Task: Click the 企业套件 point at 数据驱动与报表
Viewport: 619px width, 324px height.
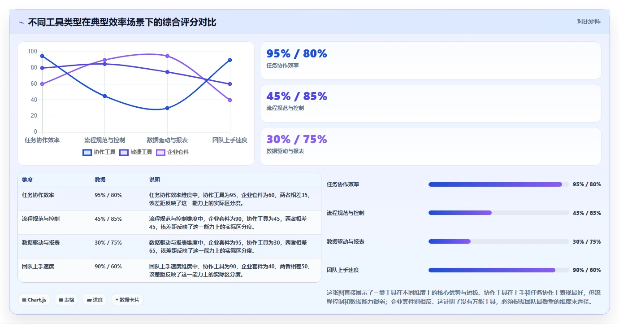Action: [x=167, y=56]
